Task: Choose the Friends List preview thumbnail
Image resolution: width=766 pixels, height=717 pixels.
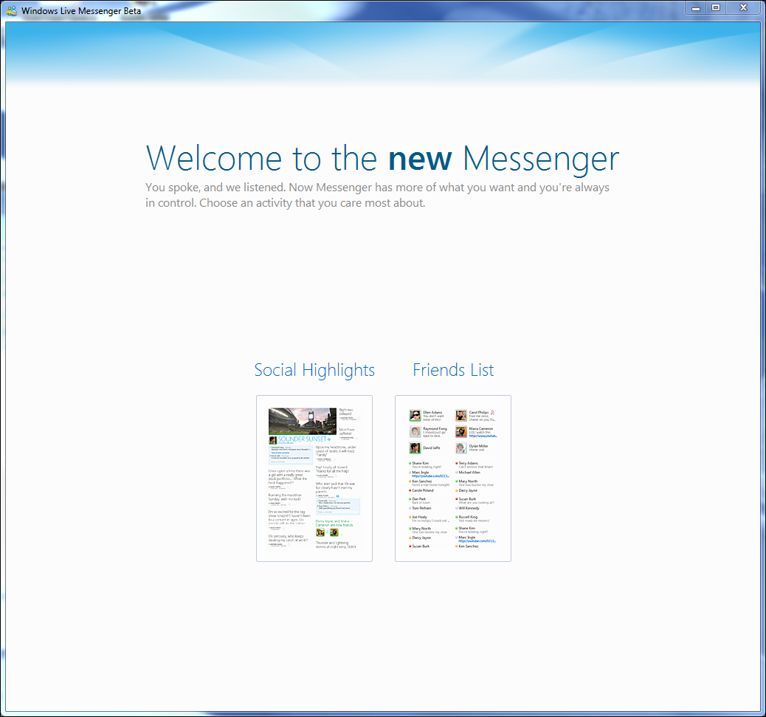Action: pyautogui.click(x=453, y=478)
